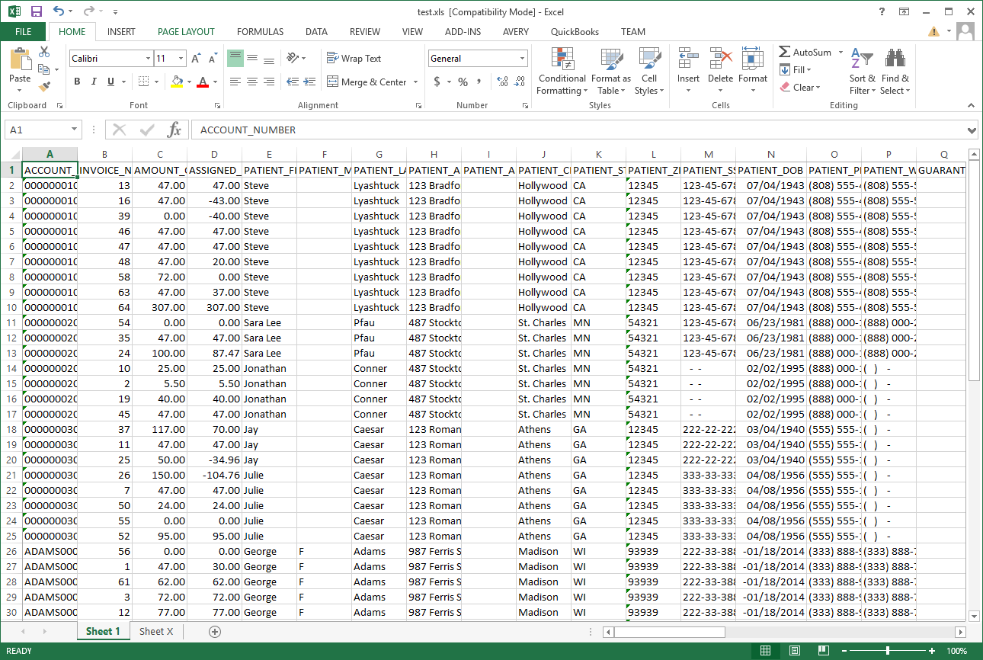Switch to the Sheet X tab
The height and width of the screenshot is (660, 983).
tap(156, 631)
